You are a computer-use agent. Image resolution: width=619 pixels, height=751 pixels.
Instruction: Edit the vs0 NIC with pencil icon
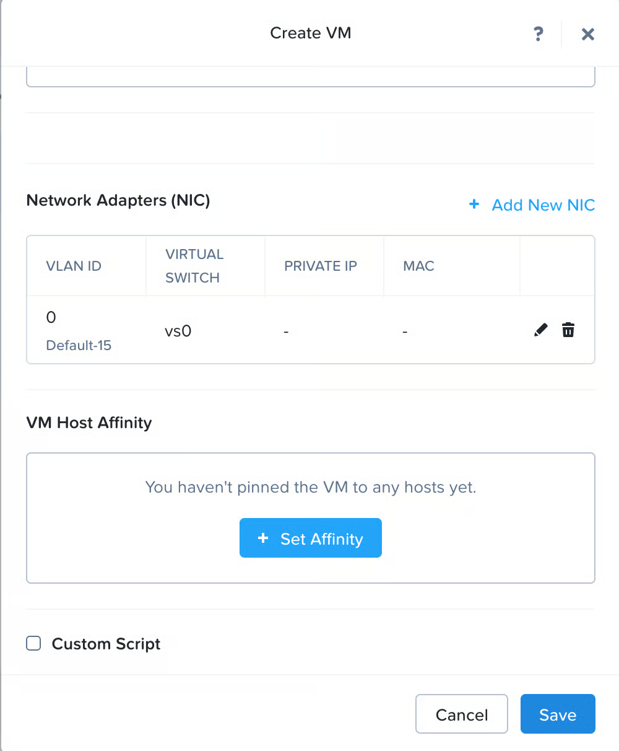point(540,330)
